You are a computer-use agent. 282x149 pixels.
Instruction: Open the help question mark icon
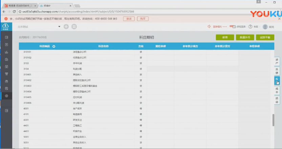(251, 27)
